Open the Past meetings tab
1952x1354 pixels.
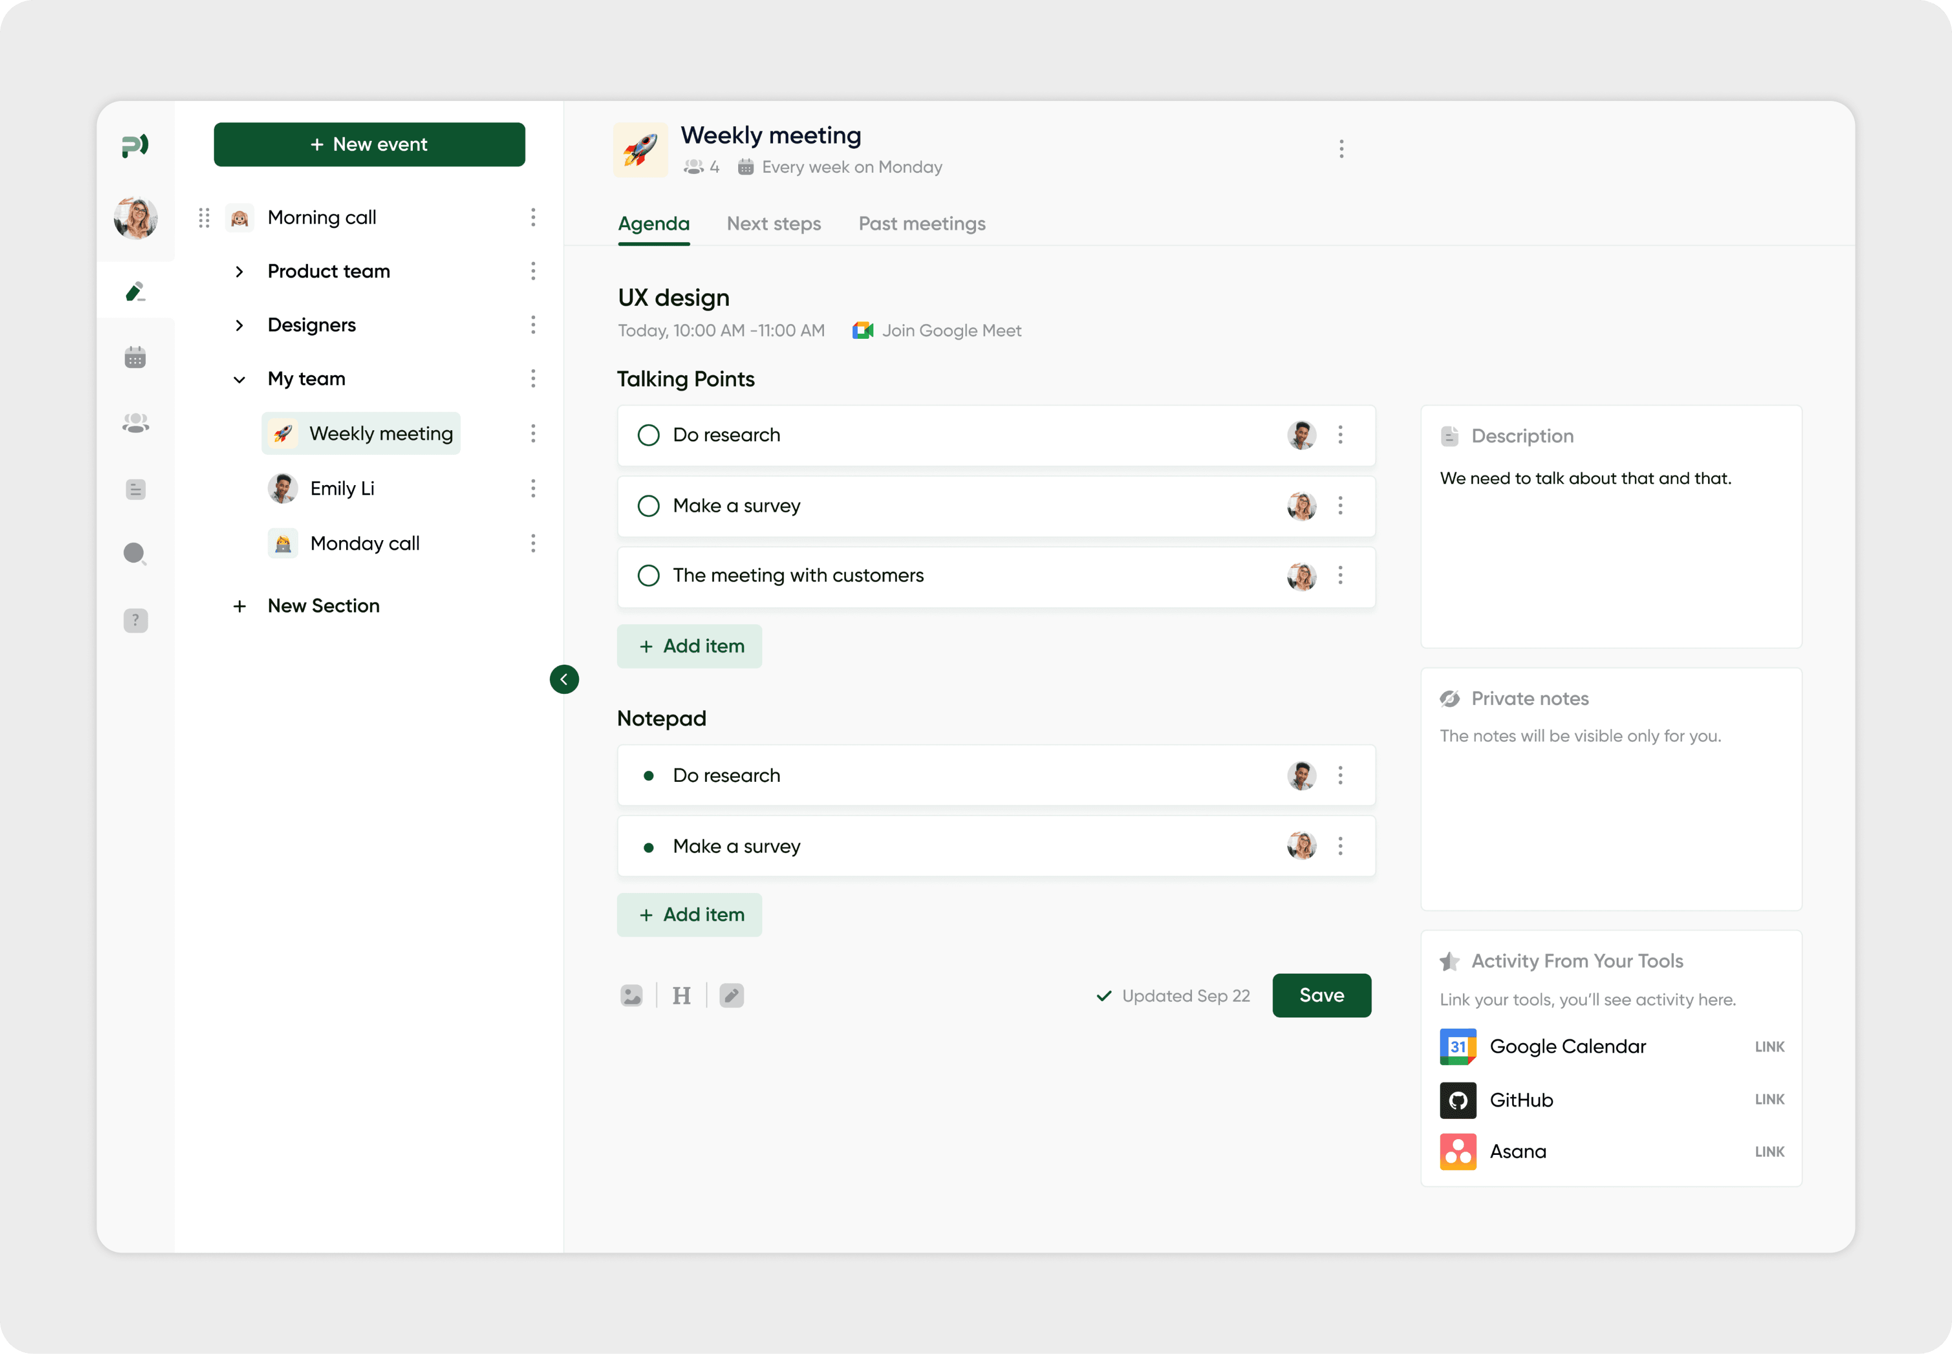[921, 224]
